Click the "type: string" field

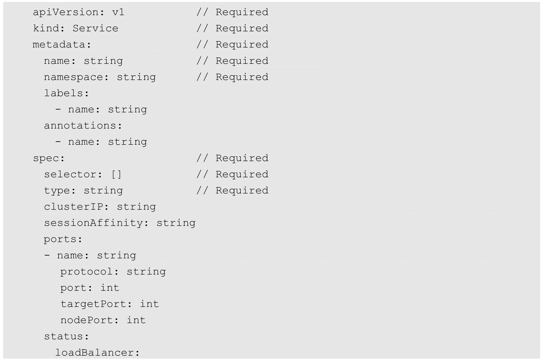83,190
